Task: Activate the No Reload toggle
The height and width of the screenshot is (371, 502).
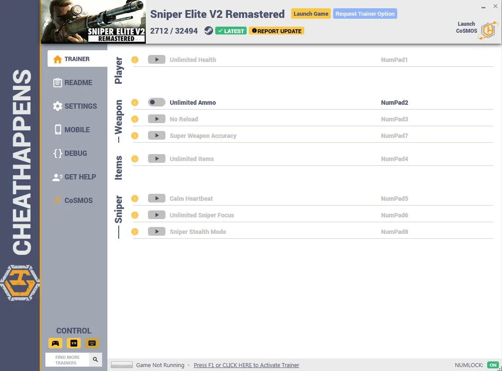Action: pos(157,119)
